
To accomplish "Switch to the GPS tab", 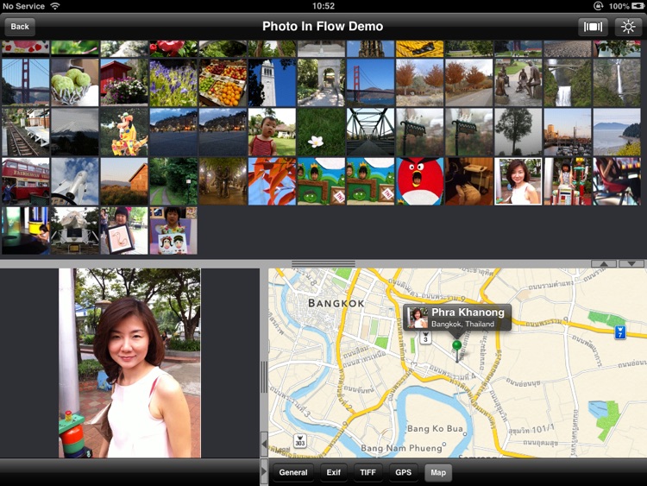I will pyautogui.click(x=403, y=472).
